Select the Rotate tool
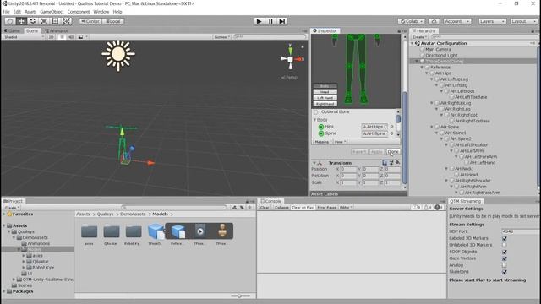Viewport: 541px width, 304px height. tap(32, 21)
